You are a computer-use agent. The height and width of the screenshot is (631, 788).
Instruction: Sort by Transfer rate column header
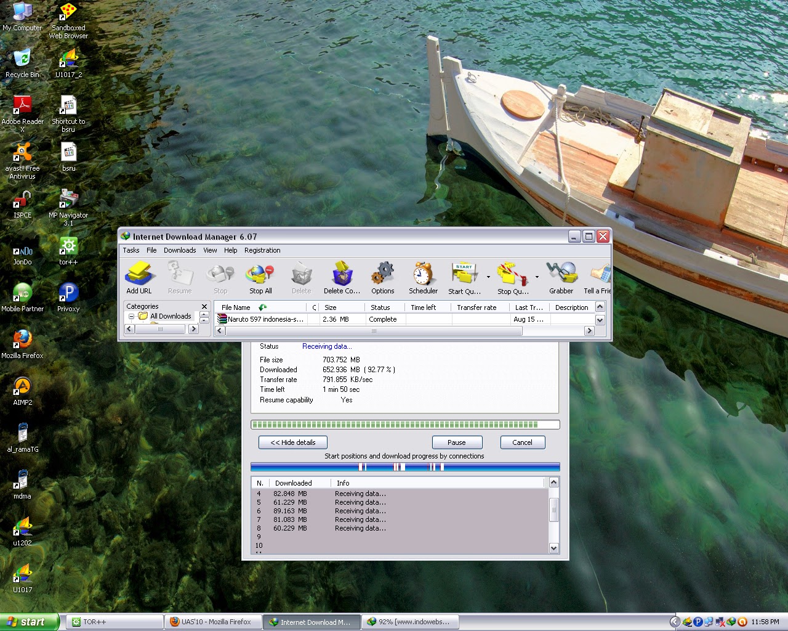tap(480, 307)
